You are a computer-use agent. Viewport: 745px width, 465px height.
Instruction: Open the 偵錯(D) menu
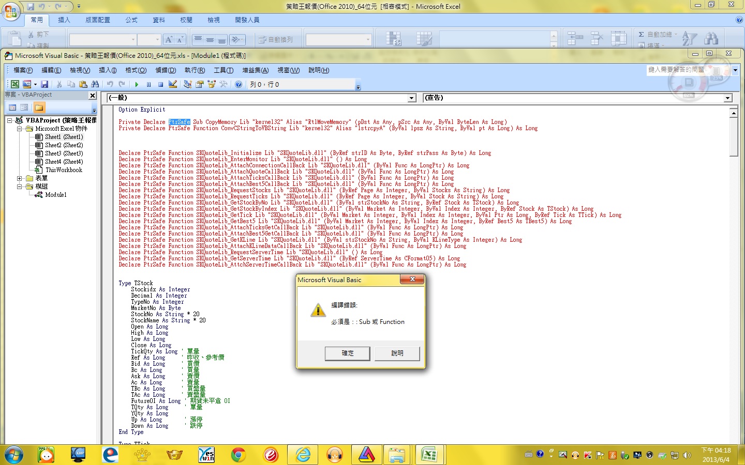[x=166, y=70]
